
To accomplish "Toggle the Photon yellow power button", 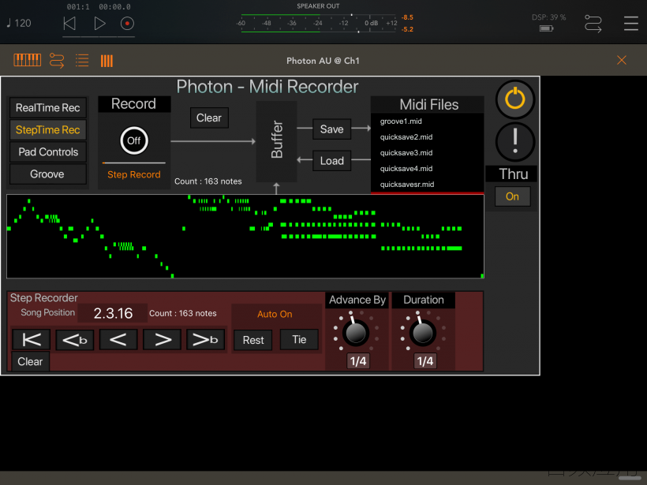I will coord(515,99).
